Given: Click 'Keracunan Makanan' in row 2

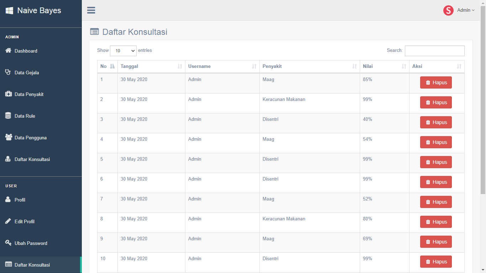Looking at the screenshot, I should coord(284,99).
